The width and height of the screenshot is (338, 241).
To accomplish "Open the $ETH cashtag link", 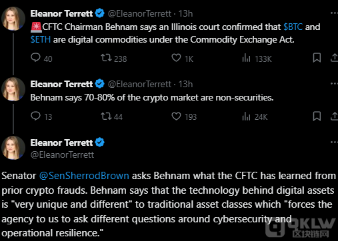I will [x=41, y=39].
